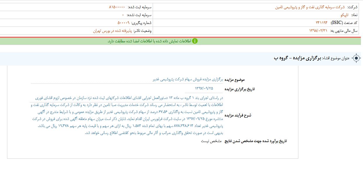Click the result date value مشخص نیست

tap(211, 141)
